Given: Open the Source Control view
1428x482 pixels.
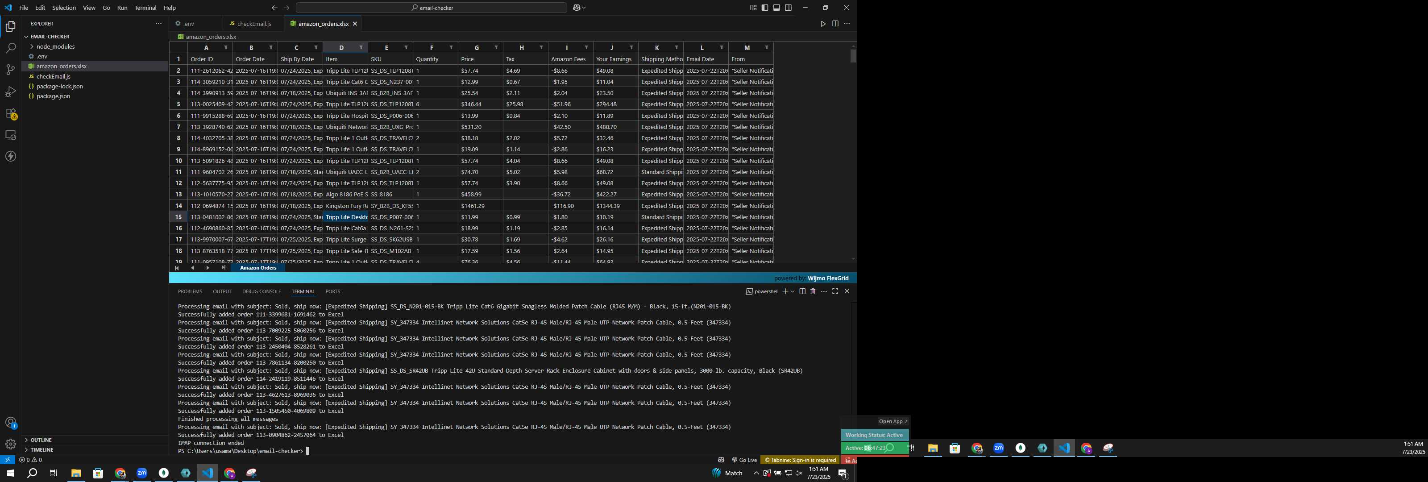Looking at the screenshot, I should point(11,69).
